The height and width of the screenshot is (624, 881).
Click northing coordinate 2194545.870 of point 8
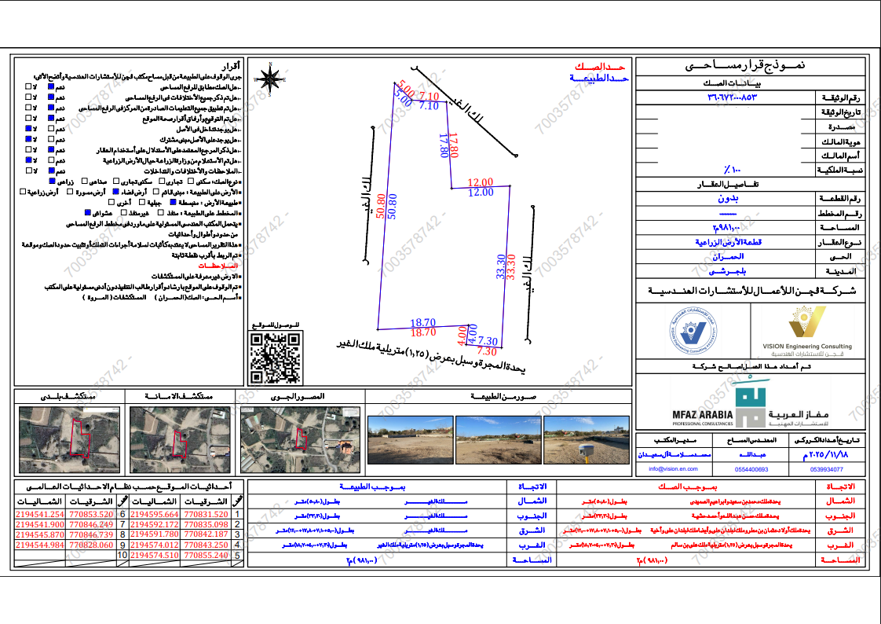[40, 534]
